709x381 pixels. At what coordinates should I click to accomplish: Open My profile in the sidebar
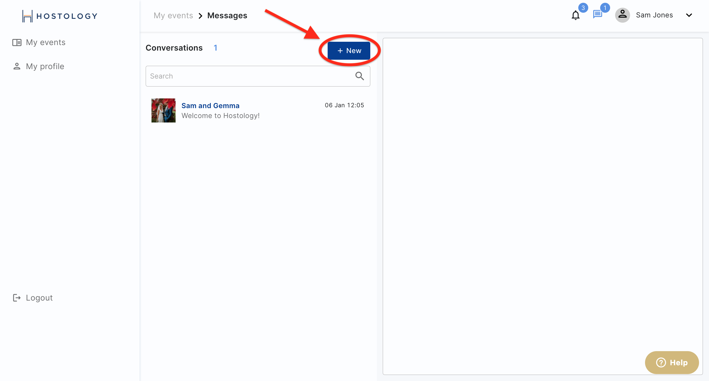click(x=38, y=66)
